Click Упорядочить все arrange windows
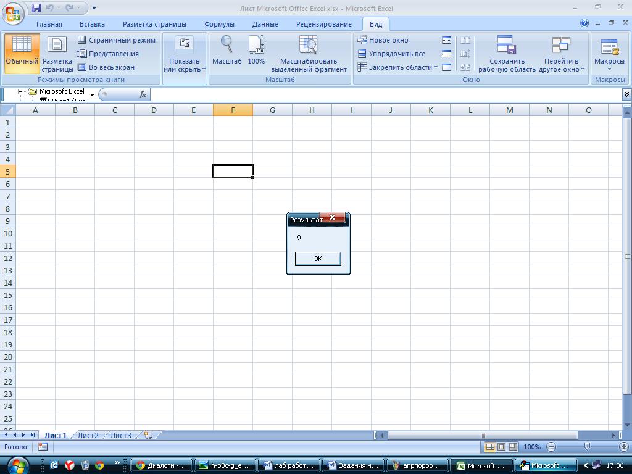 click(x=391, y=54)
